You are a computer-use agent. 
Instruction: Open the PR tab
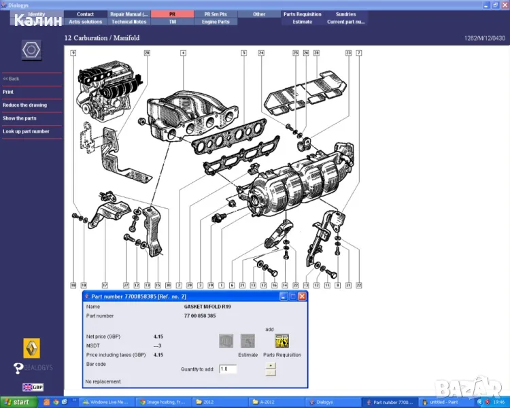[172, 14]
